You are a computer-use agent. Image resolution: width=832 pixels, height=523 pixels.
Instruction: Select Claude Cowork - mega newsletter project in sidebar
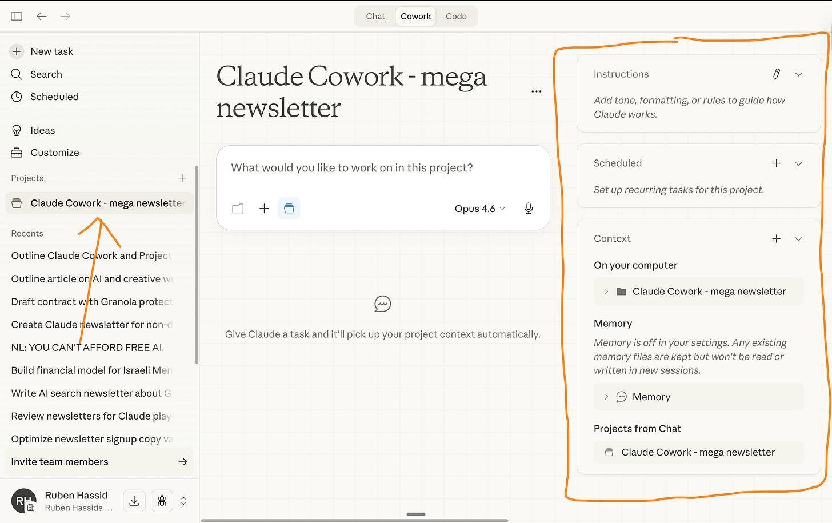coord(99,203)
